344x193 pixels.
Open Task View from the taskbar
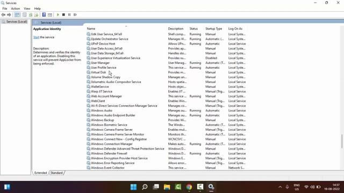[156, 187]
